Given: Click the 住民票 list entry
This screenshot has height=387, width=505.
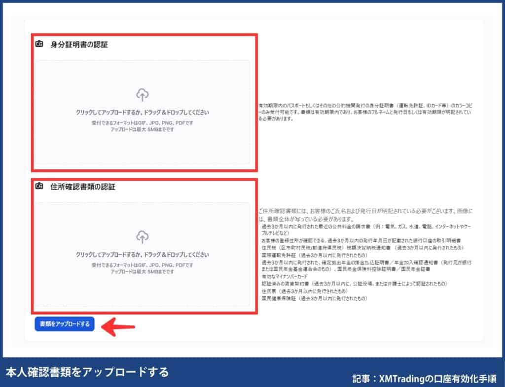Looking at the screenshot, I should (304, 291).
